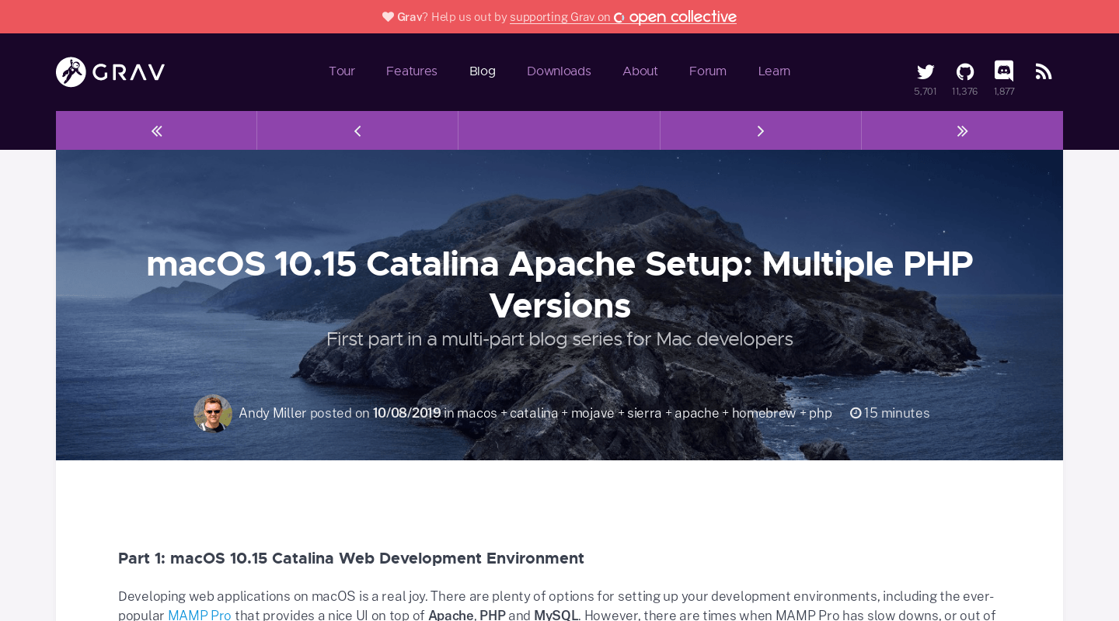Open the Grav Twitter profile icon

tap(926, 72)
